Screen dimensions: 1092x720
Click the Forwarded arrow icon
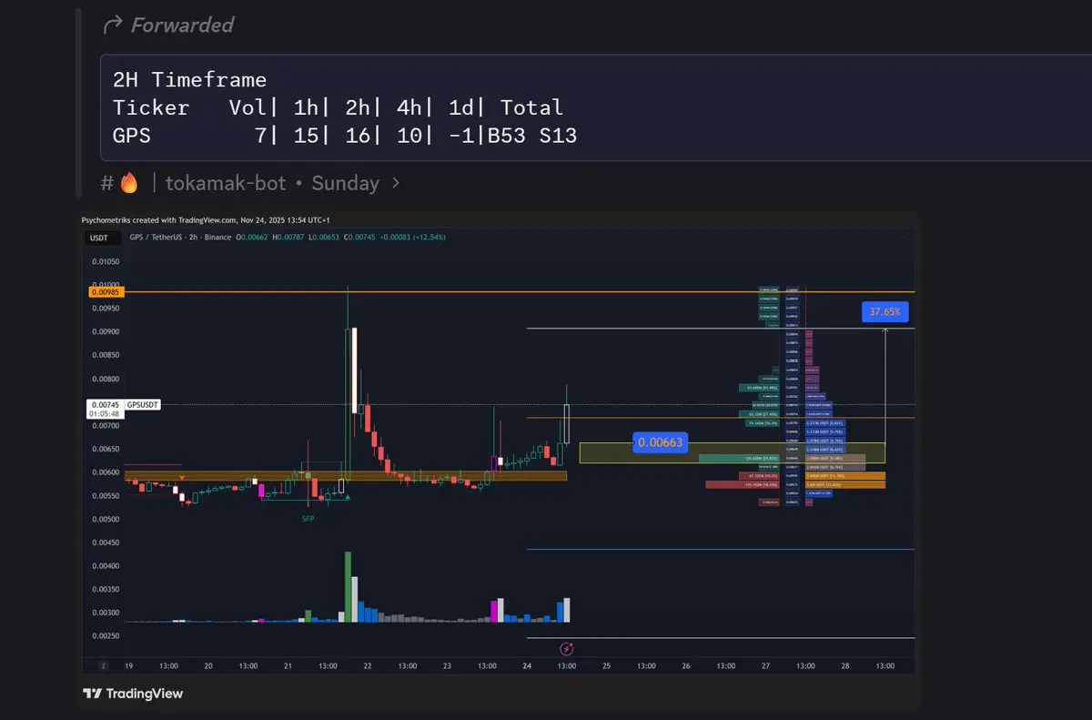113,25
